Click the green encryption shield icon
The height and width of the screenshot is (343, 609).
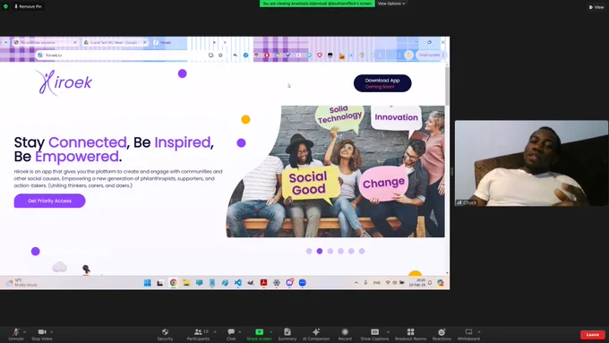click(5, 6)
